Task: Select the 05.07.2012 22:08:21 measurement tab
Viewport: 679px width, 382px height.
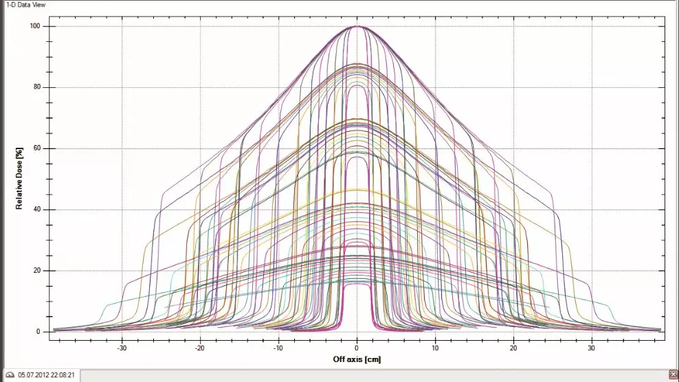Action: [x=46, y=375]
